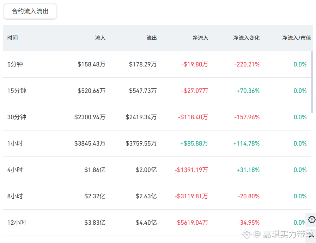Click the Binance Square logo in watermark
The width and height of the screenshot is (316, 243).
247,234
